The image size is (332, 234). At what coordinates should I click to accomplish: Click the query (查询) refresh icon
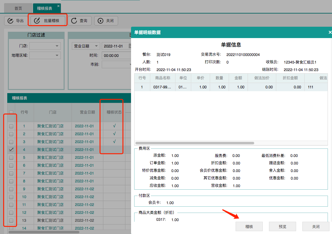(x=74, y=21)
